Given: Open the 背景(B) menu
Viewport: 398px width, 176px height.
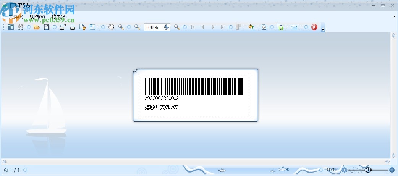Looking at the screenshot, I should pos(59,17).
